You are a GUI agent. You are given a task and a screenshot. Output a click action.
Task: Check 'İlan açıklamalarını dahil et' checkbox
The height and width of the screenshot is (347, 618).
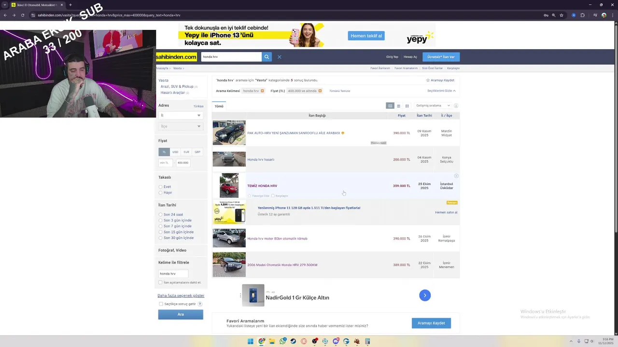pyautogui.click(x=160, y=282)
